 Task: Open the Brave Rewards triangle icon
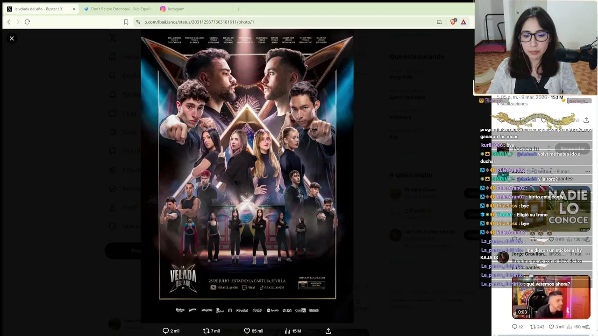tap(463, 22)
